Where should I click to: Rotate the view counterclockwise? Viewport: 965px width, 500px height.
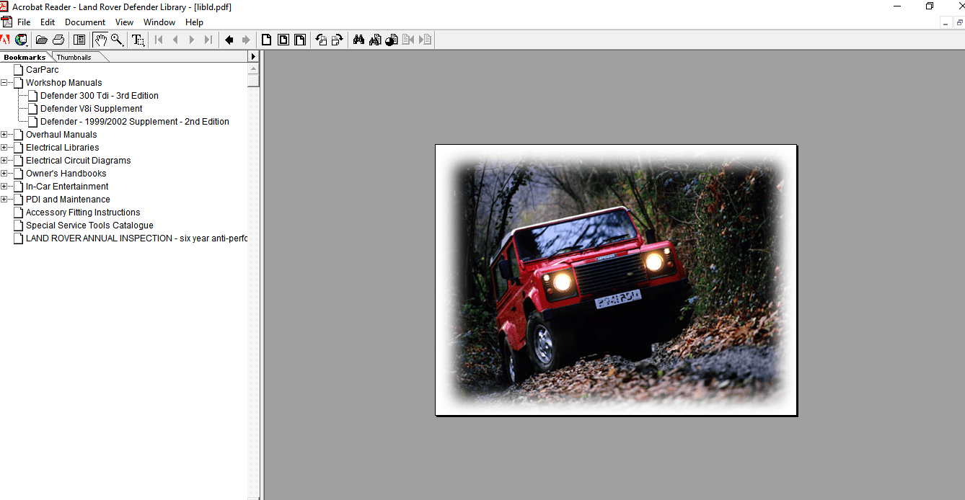tap(321, 40)
